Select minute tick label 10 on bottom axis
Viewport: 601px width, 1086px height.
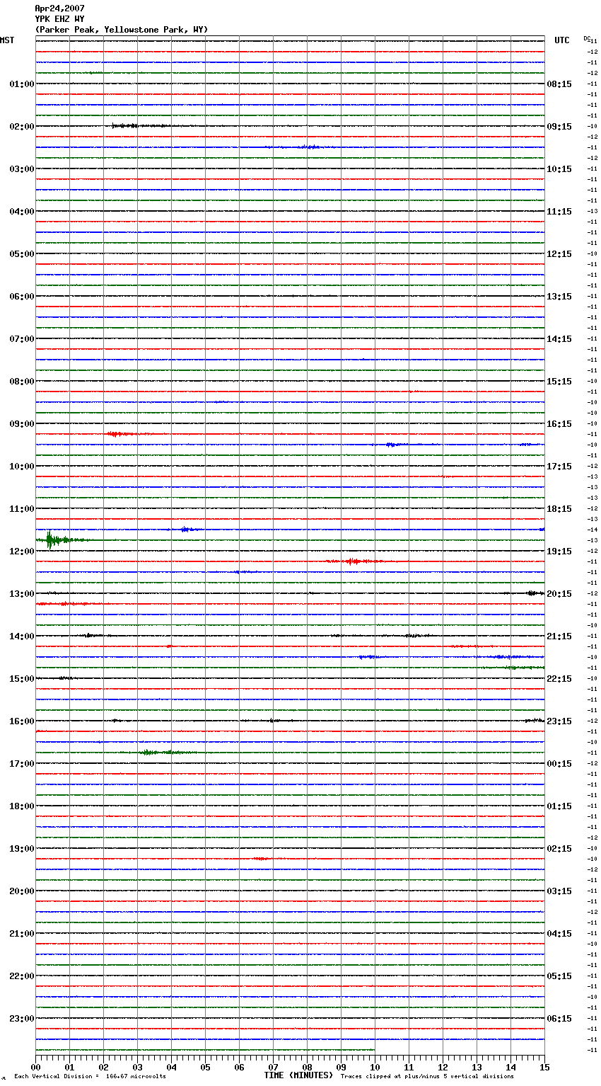[375, 1067]
